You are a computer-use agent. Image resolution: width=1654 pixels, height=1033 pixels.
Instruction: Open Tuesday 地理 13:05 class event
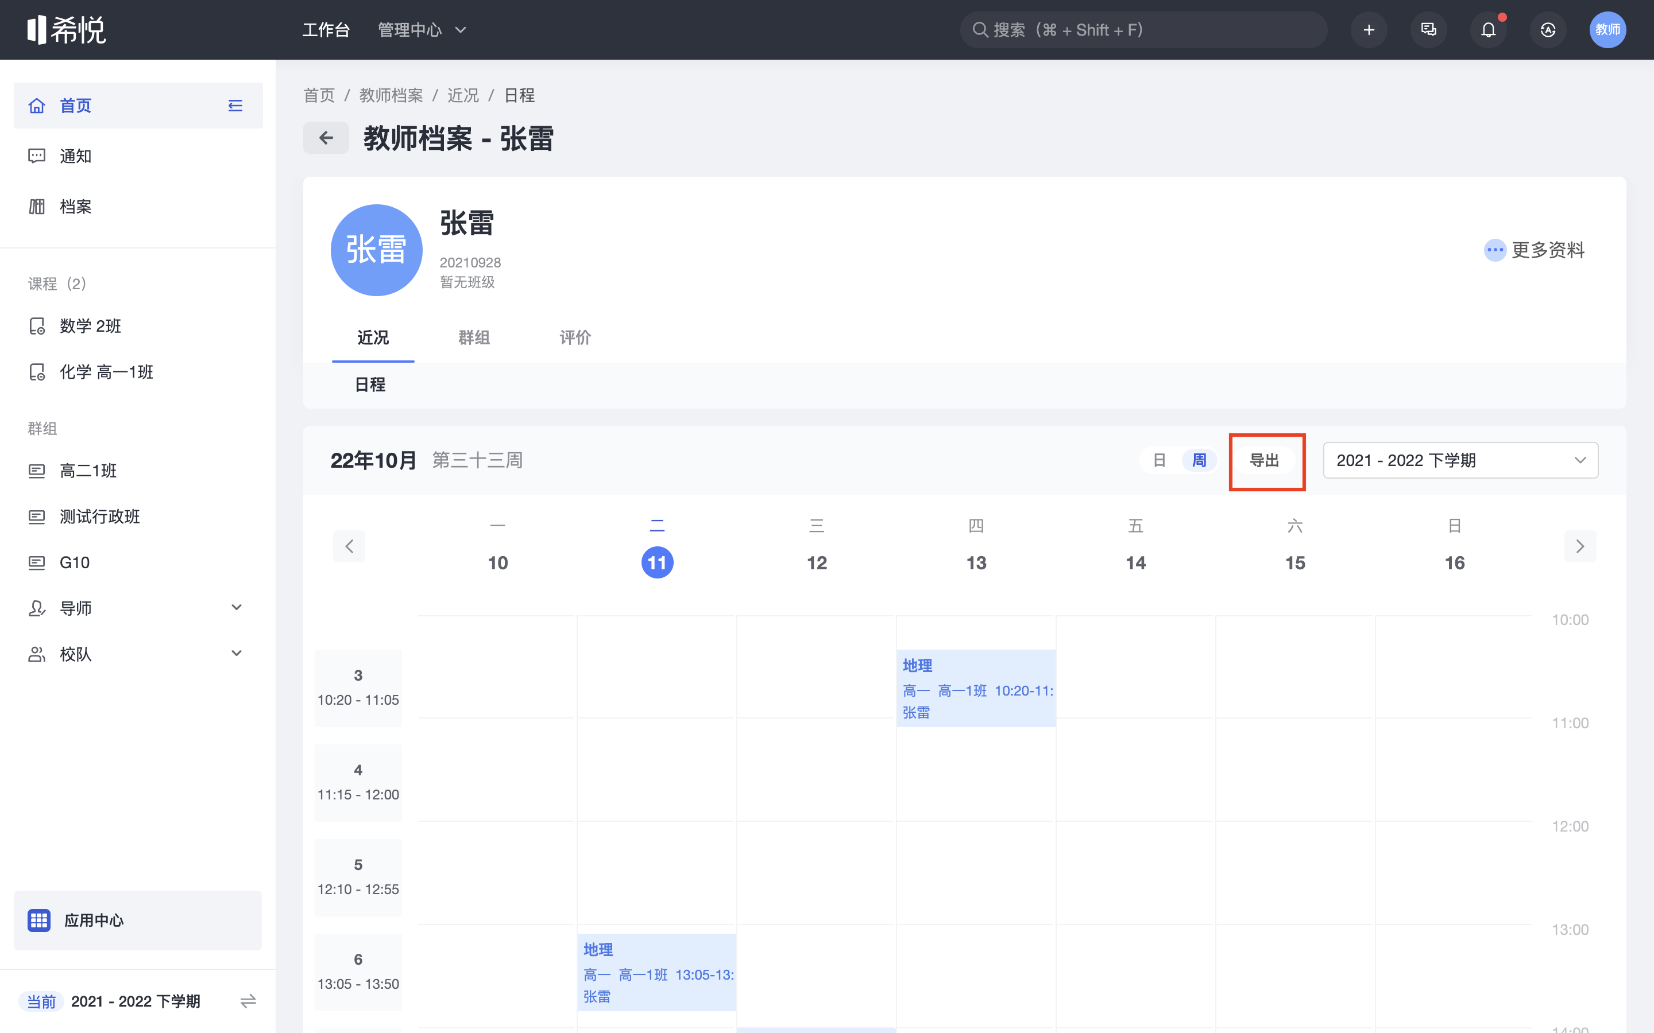(x=657, y=972)
